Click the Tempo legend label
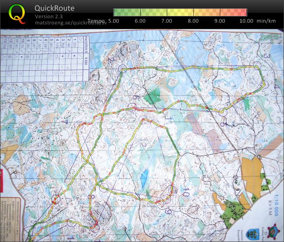This screenshot has height=242, width=284. tap(96, 21)
